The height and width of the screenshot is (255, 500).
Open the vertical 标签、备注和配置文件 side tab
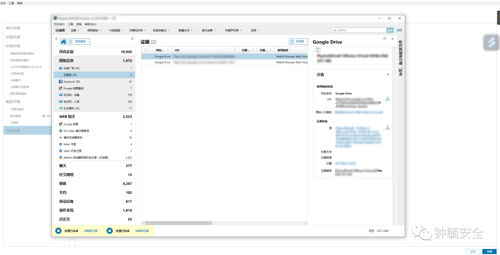tap(400, 58)
